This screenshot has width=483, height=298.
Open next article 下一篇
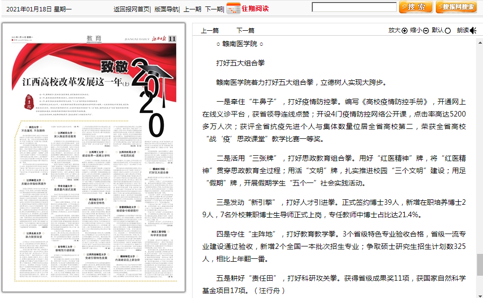coord(246,30)
